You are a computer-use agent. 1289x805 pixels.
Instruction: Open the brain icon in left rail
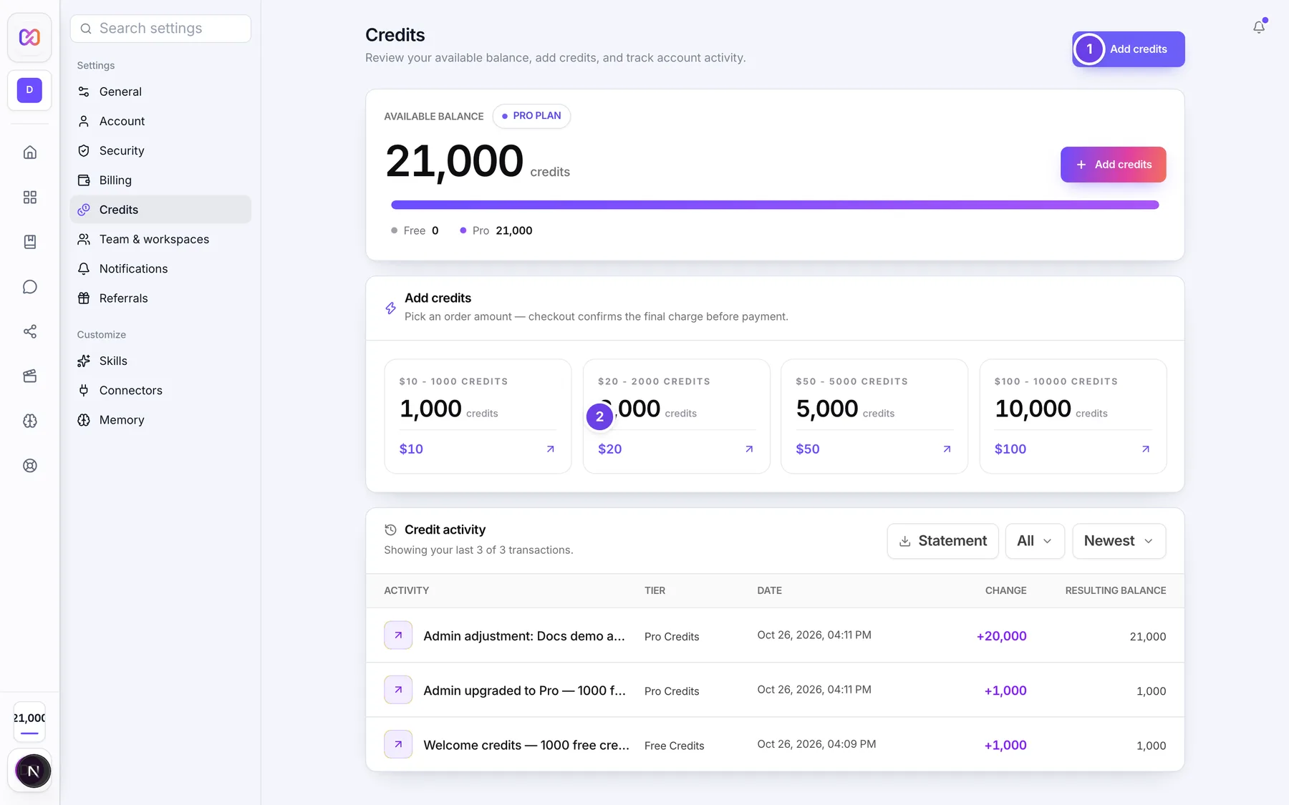[30, 421]
